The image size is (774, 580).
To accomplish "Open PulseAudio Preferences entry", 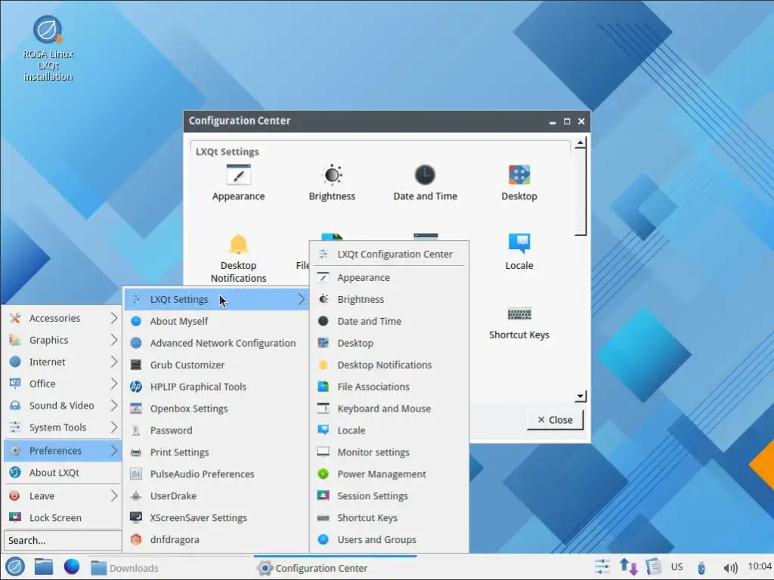I will click(217, 474).
